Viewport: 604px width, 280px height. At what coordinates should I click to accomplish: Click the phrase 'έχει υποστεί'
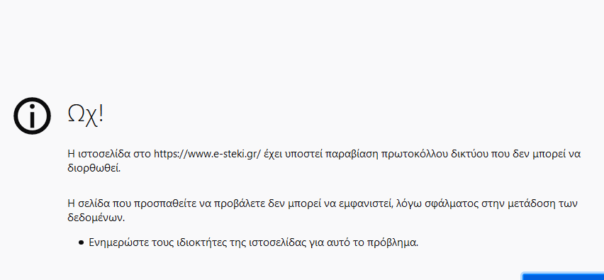(x=293, y=154)
